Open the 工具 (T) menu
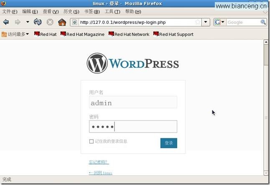The image size is (270, 185). pos(112,12)
